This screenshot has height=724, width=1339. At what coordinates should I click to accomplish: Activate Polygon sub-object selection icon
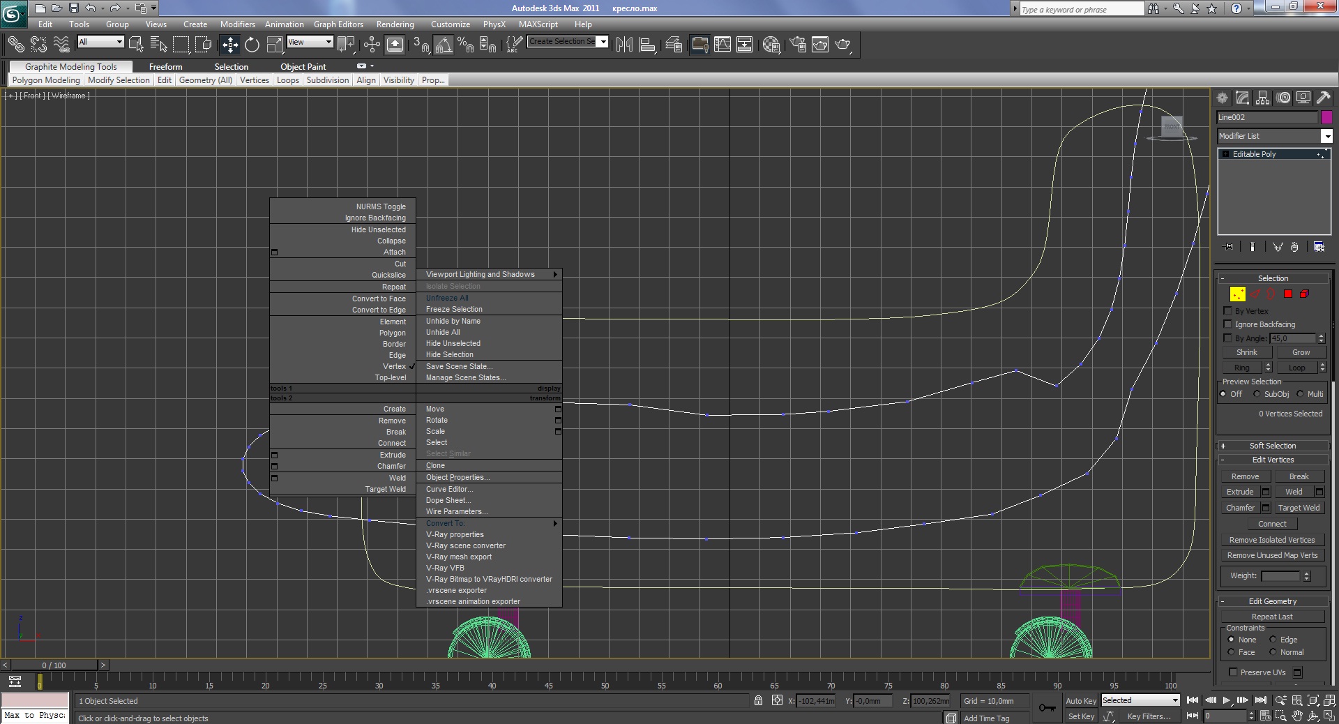pyautogui.click(x=1288, y=294)
